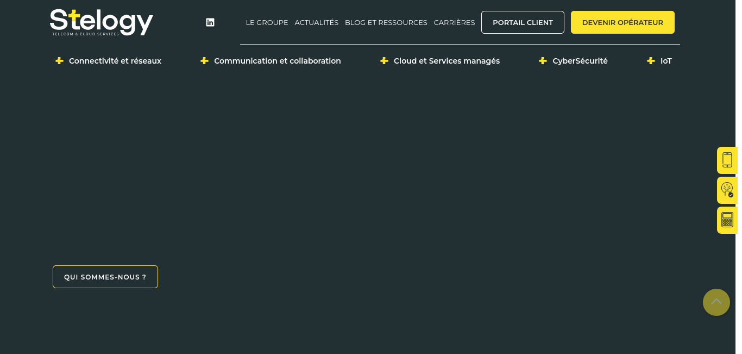Go to Actualités page

(317, 22)
